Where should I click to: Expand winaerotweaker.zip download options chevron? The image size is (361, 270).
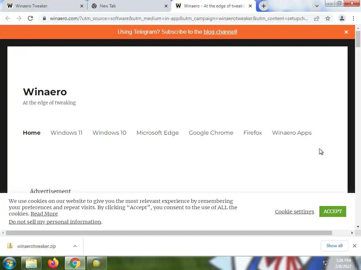pos(75,246)
